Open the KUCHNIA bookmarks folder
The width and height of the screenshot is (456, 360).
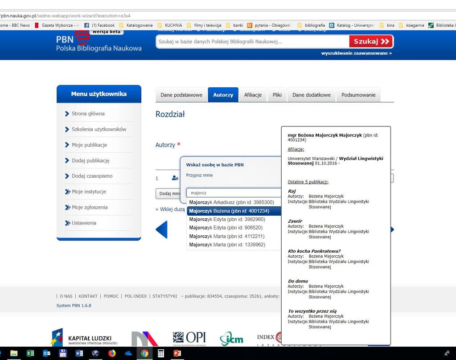point(170,25)
